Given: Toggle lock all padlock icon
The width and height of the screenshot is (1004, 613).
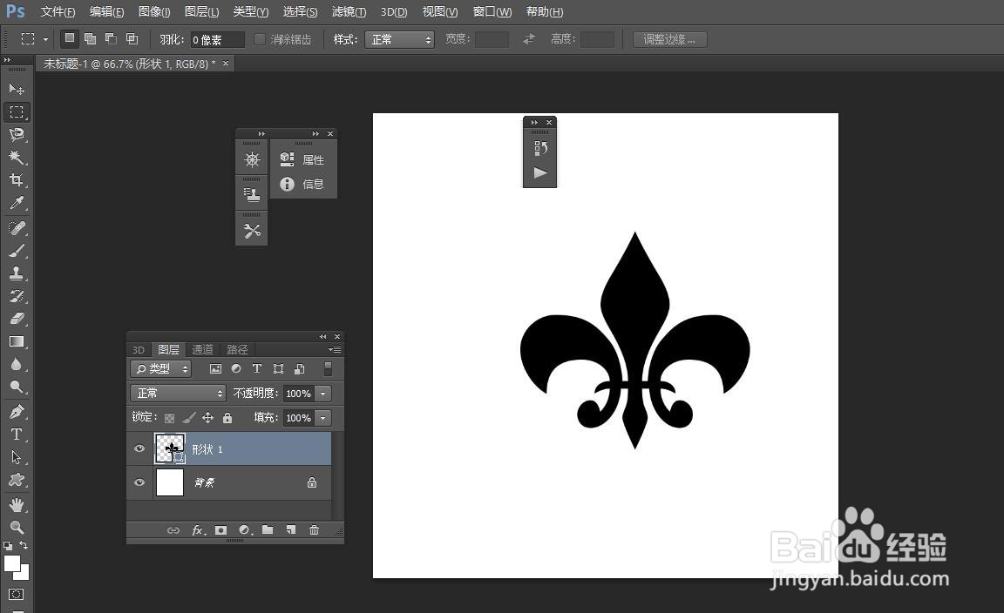Looking at the screenshot, I should [227, 418].
